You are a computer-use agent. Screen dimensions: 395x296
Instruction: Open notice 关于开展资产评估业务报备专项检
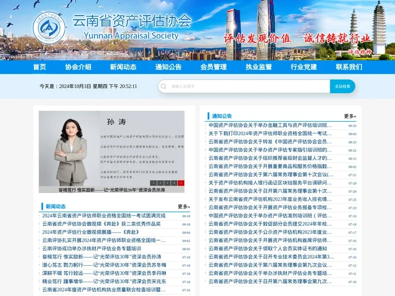point(270,208)
